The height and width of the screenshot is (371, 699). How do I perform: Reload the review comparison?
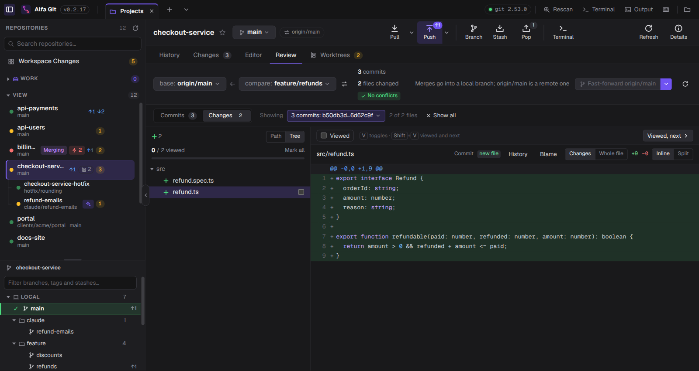685,84
